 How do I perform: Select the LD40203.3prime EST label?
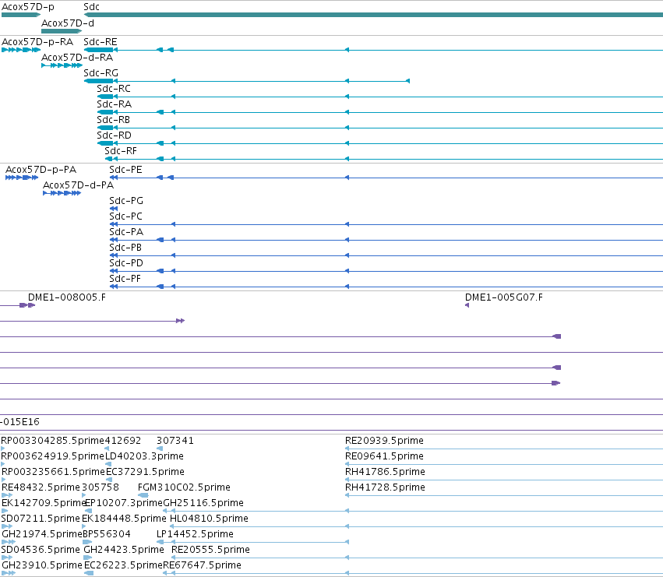pyautogui.click(x=144, y=456)
